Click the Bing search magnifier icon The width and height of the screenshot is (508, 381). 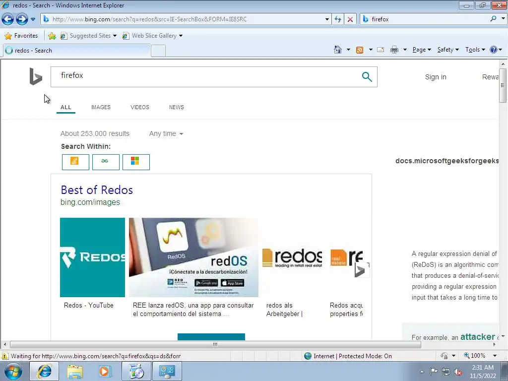pyautogui.click(x=367, y=77)
